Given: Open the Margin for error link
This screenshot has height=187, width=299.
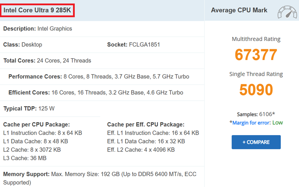Looking at the screenshot, I should [x=251, y=122].
